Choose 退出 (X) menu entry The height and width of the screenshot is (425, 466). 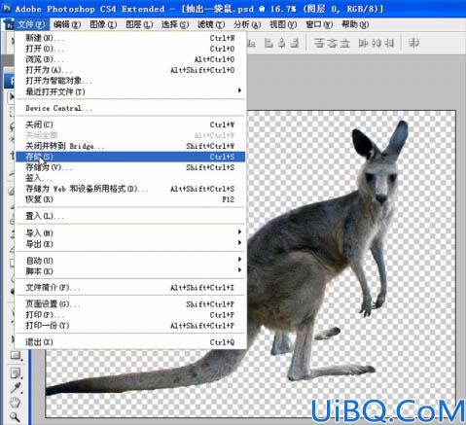click(x=130, y=342)
